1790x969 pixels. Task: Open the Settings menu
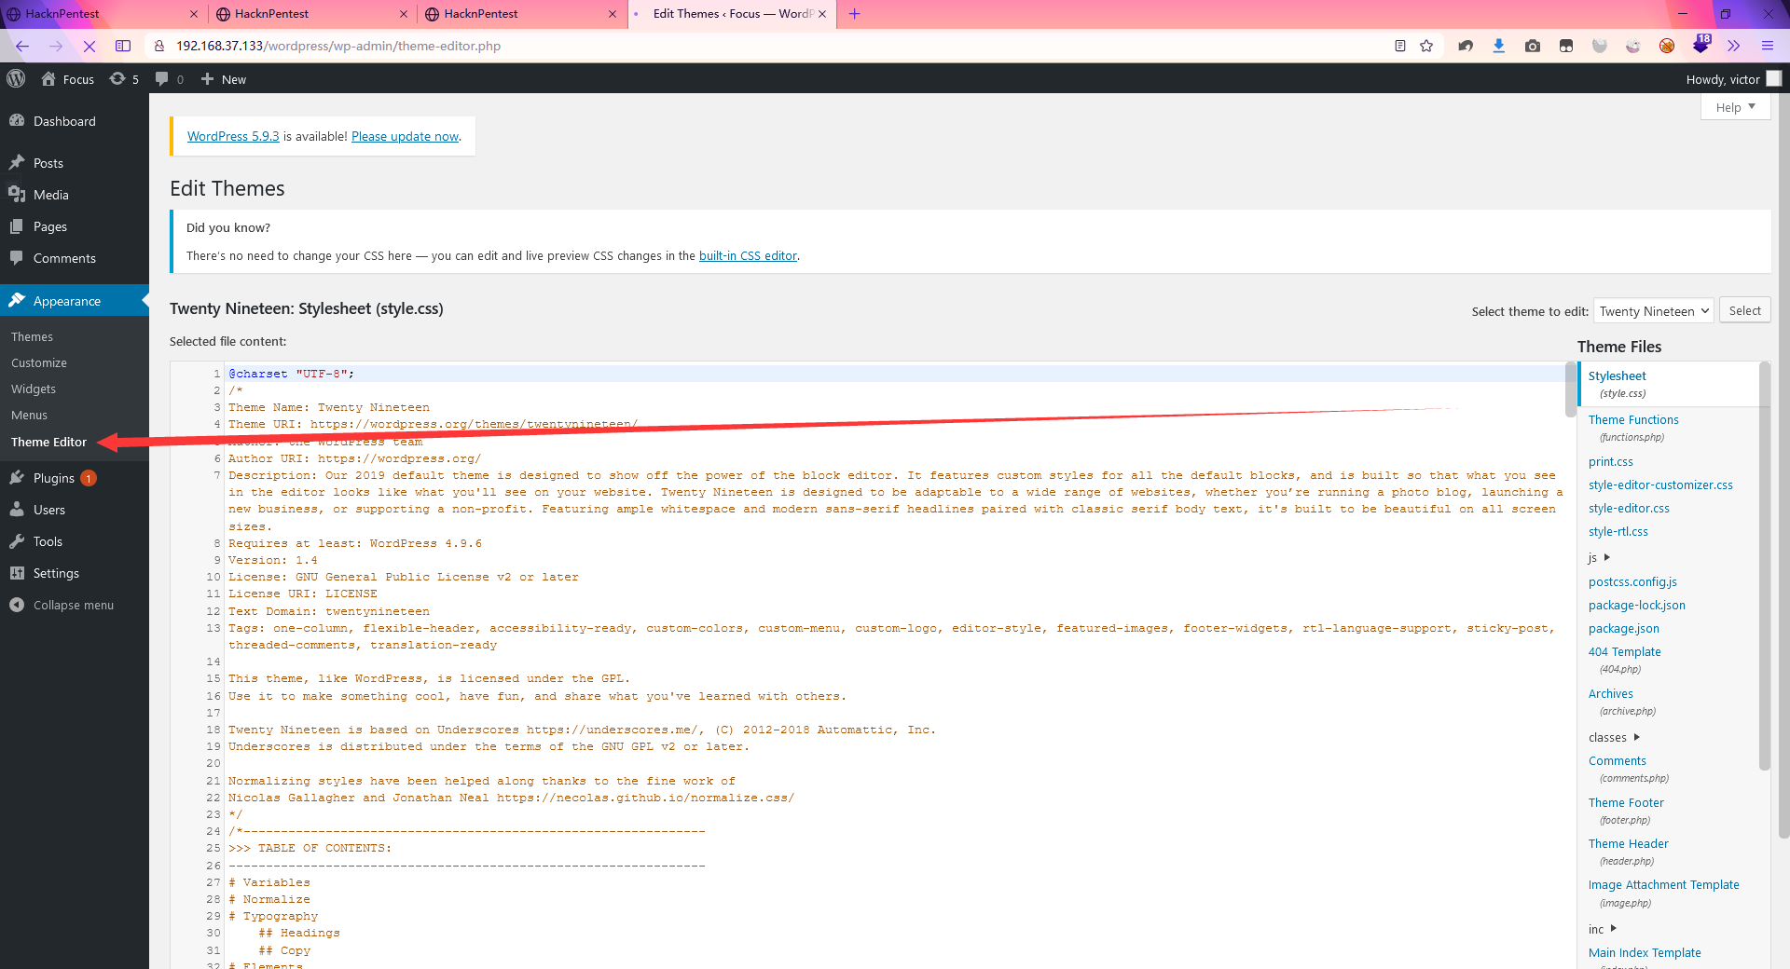pos(75,573)
